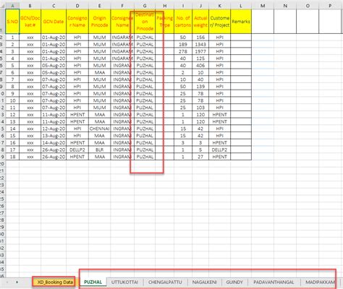This screenshot has width=343, height=289.
Task: Click the No. of cartons header cell
Action: [183, 22]
